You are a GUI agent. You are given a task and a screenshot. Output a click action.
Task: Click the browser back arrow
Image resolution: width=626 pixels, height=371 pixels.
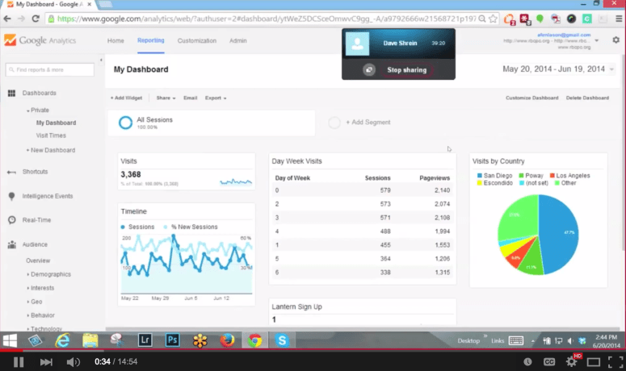[x=7, y=19]
